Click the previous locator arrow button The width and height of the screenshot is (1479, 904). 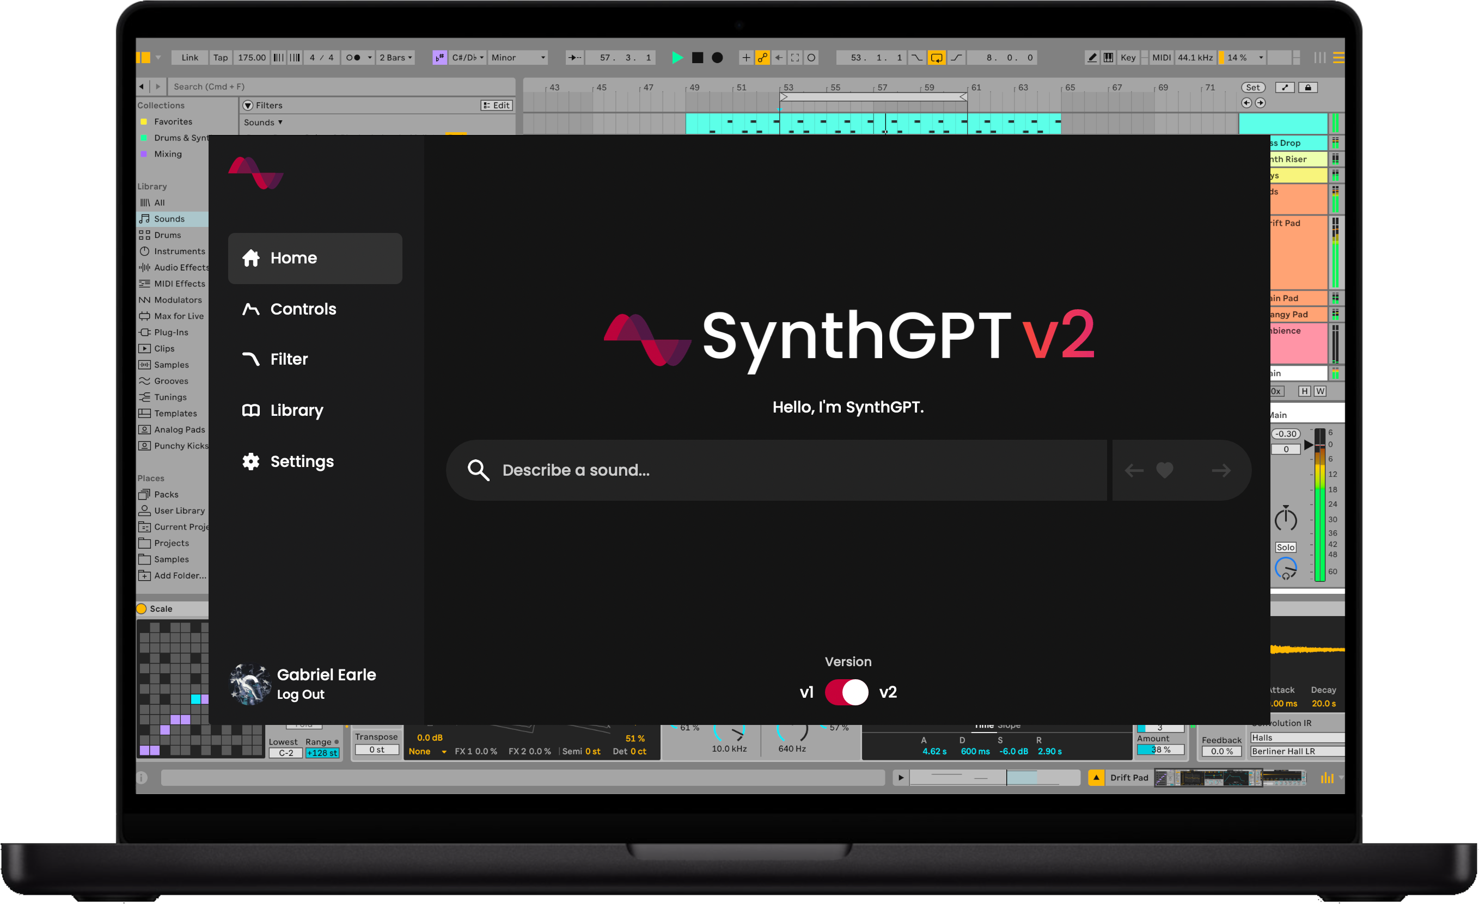click(1246, 102)
